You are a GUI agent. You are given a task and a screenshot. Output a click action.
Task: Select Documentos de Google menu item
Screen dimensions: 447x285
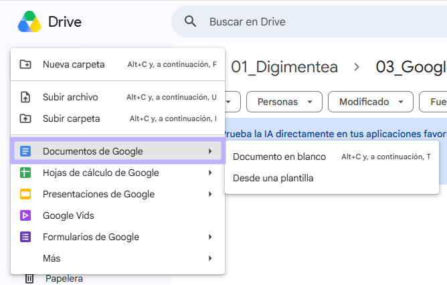118,151
